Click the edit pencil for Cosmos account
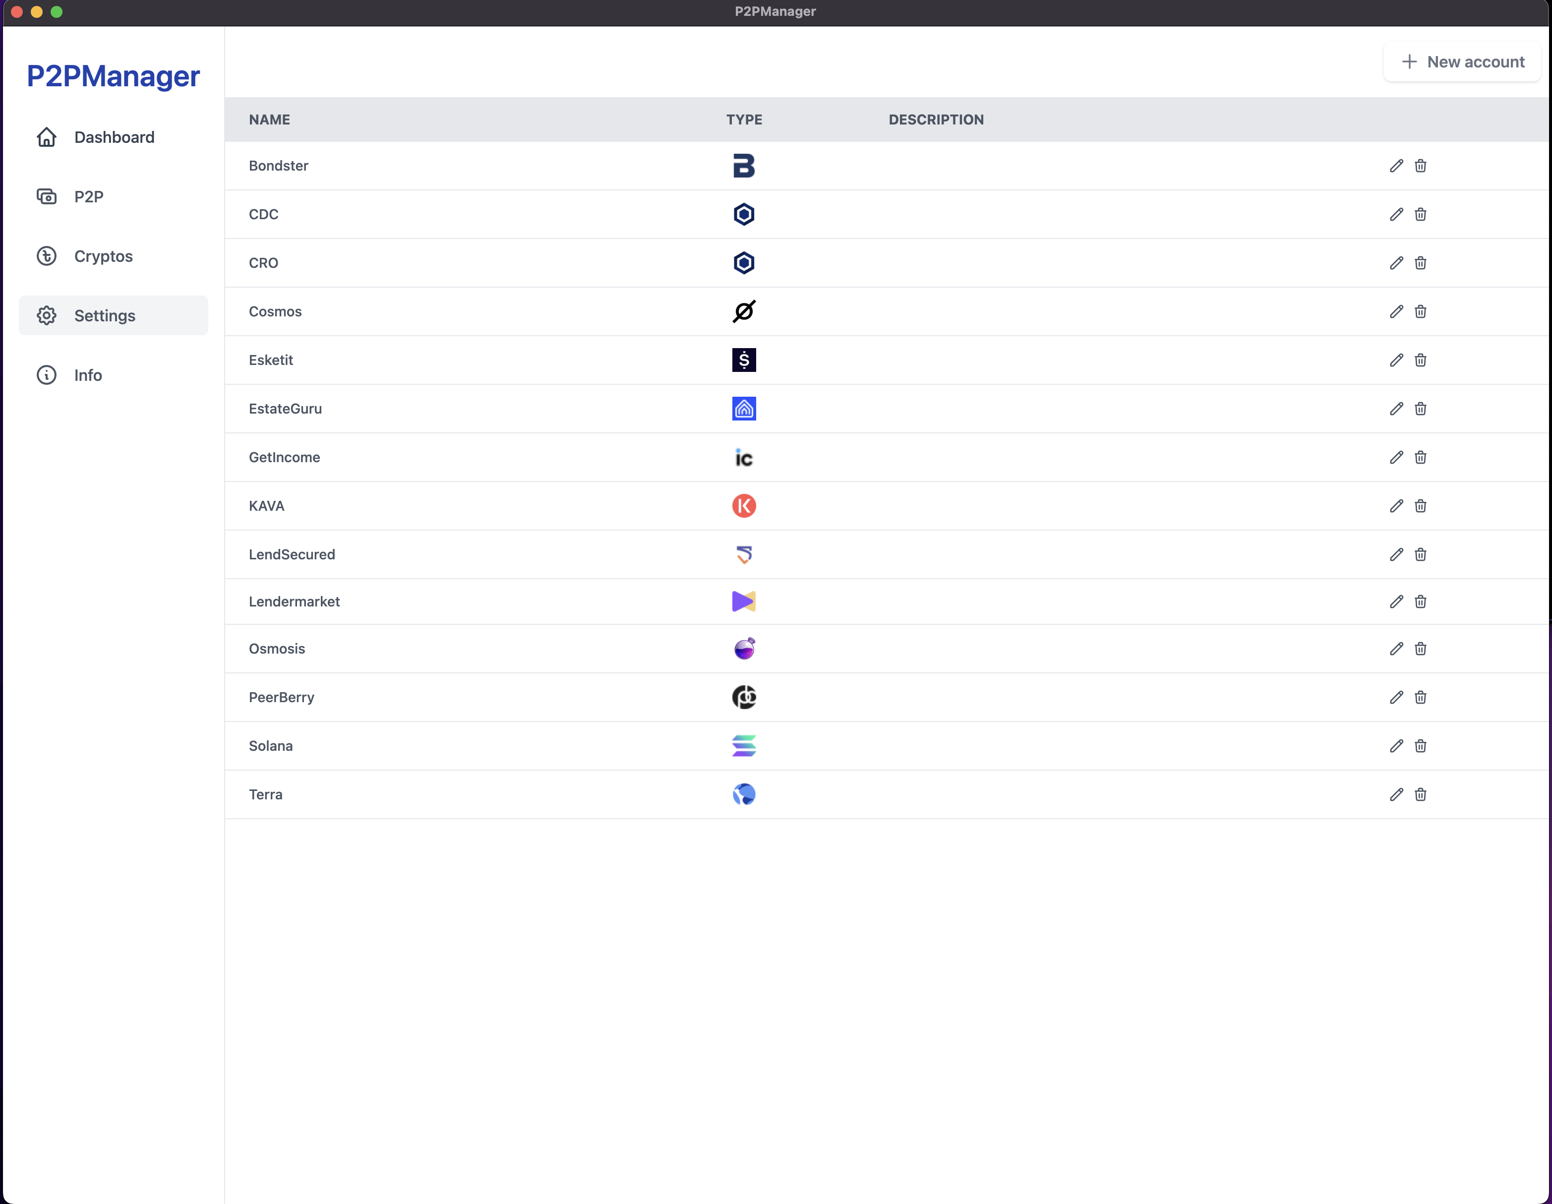Image resolution: width=1552 pixels, height=1204 pixels. (1396, 311)
